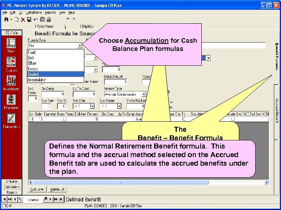Click the Calculations sidebar button
The image size is (281, 210).
(x=12, y=187)
